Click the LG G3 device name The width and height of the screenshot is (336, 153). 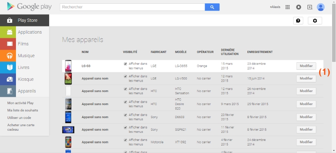click(86, 66)
